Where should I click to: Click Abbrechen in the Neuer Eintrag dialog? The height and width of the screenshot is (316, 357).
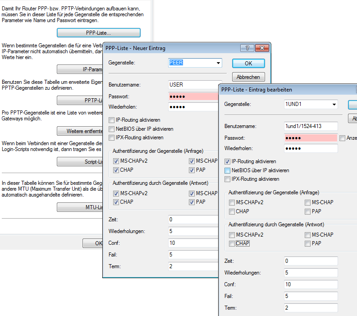click(x=248, y=77)
